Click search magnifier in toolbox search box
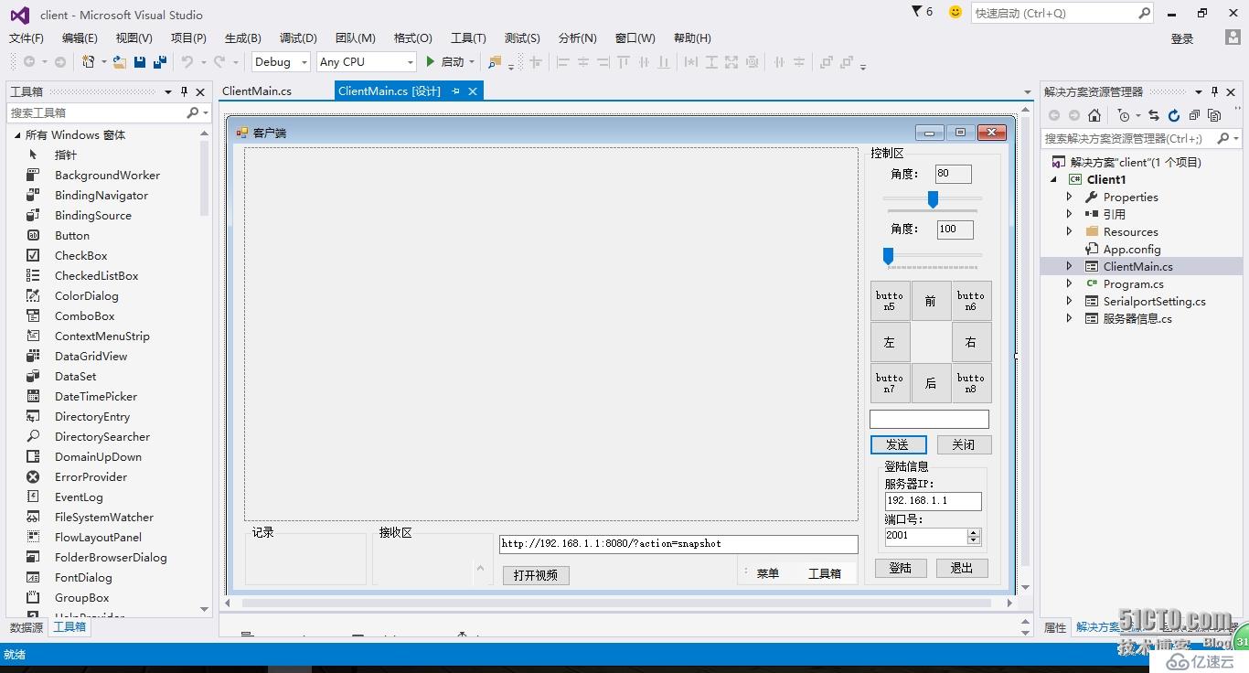The image size is (1249, 673). tap(192, 112)
